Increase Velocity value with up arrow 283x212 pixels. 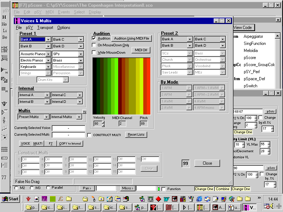[103, 122]
